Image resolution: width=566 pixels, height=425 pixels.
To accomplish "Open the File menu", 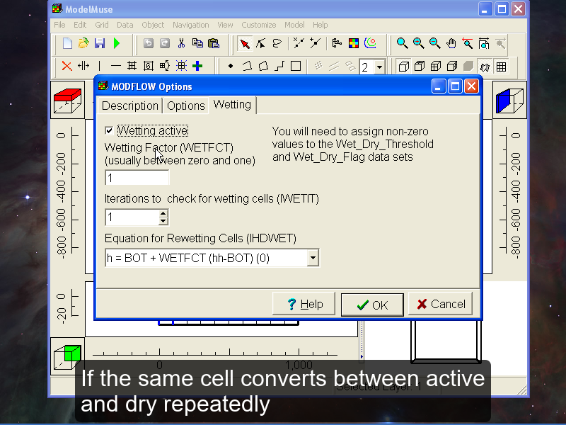I will (x=59, y=25).
